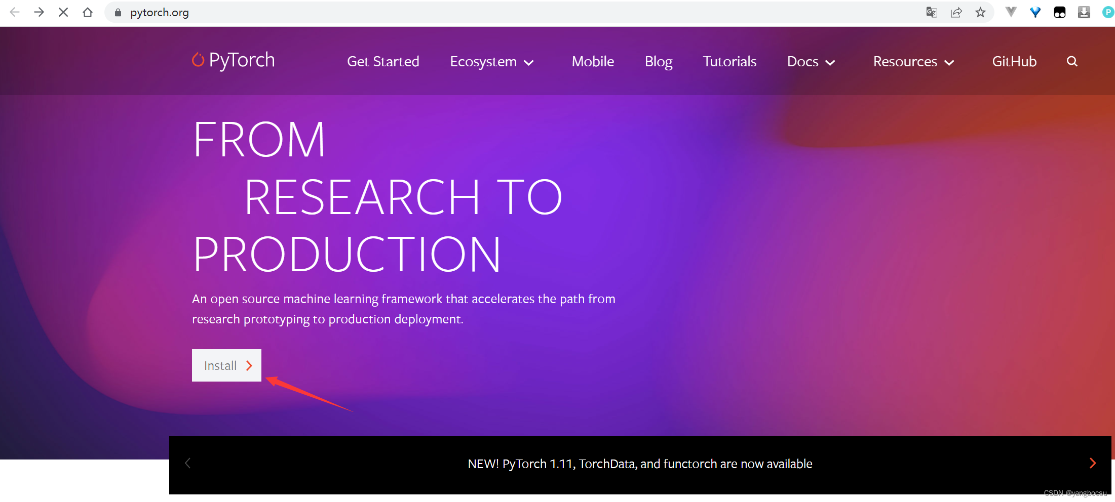Open the GitHub link
The height and width of the screenshot is (502, 1115).
(x=1014, y=61)
